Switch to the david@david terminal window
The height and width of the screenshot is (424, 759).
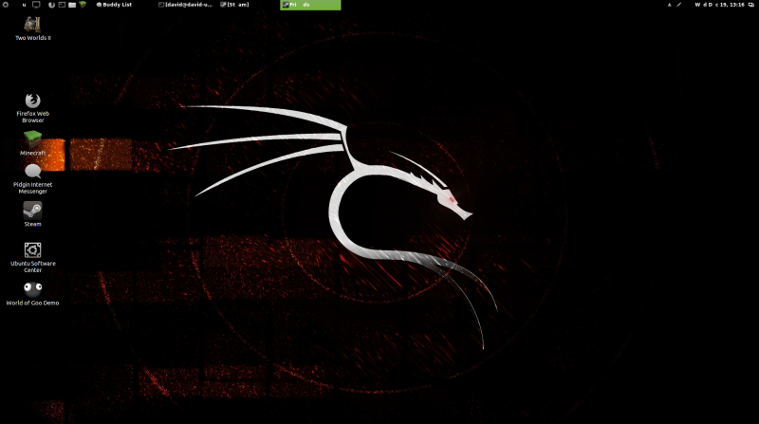[186, 5]
